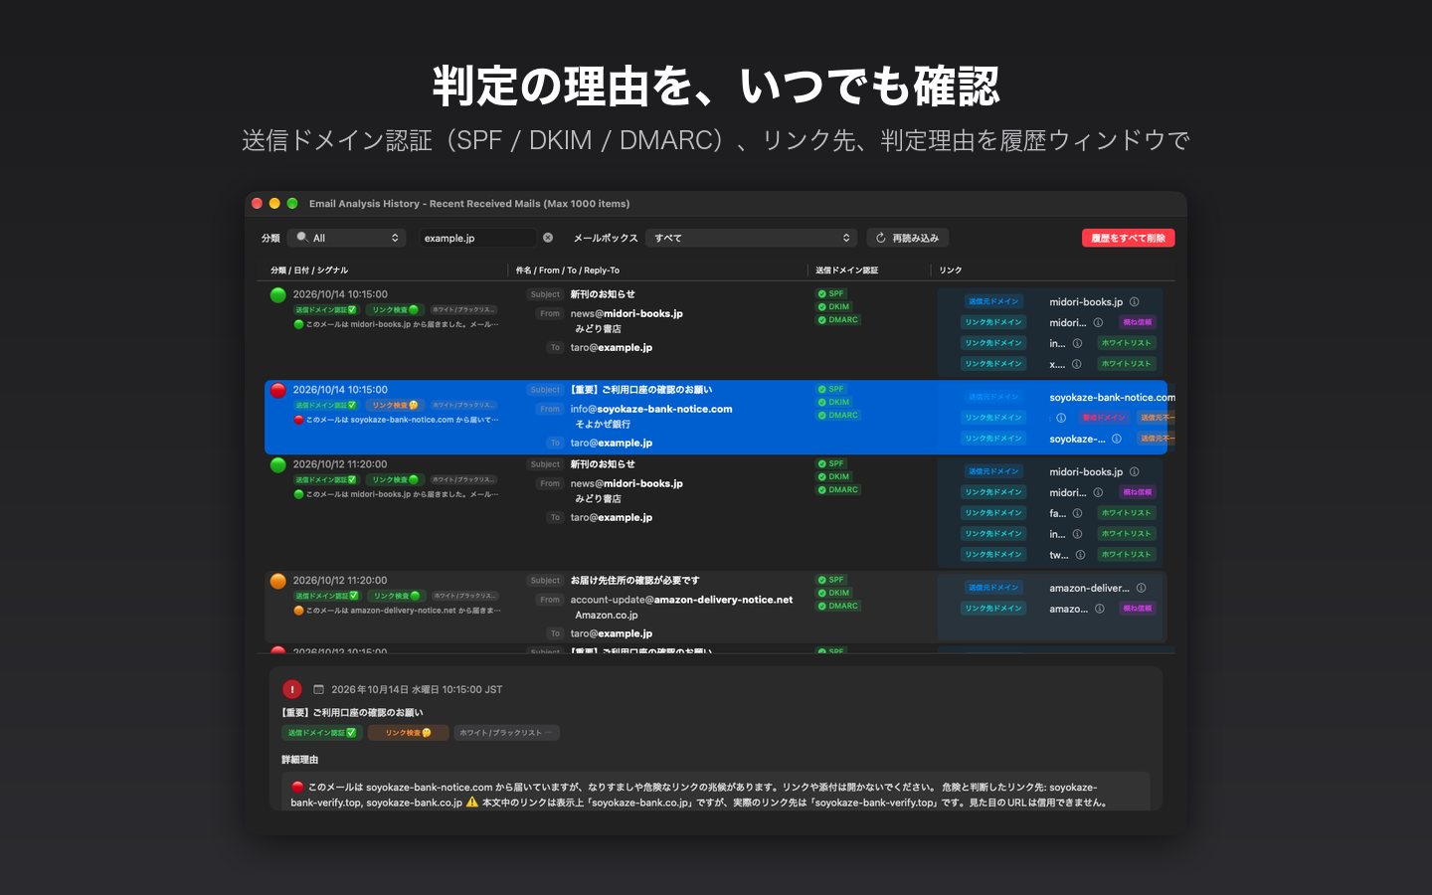Image resolution: width=1432 pixels, height=895 pixels.
Task: Clear the example.jp search filter
Action: [x=548, y=238]
